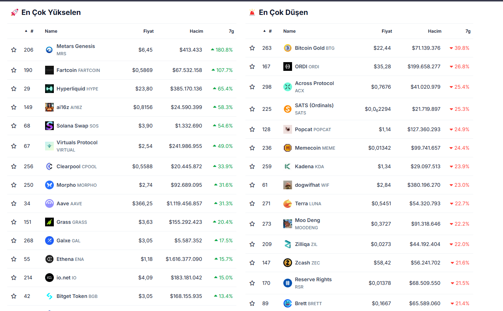Add dogwifhat to favorites via star
Viewport: 503px width, 311px height.
[x=252, y=185]
